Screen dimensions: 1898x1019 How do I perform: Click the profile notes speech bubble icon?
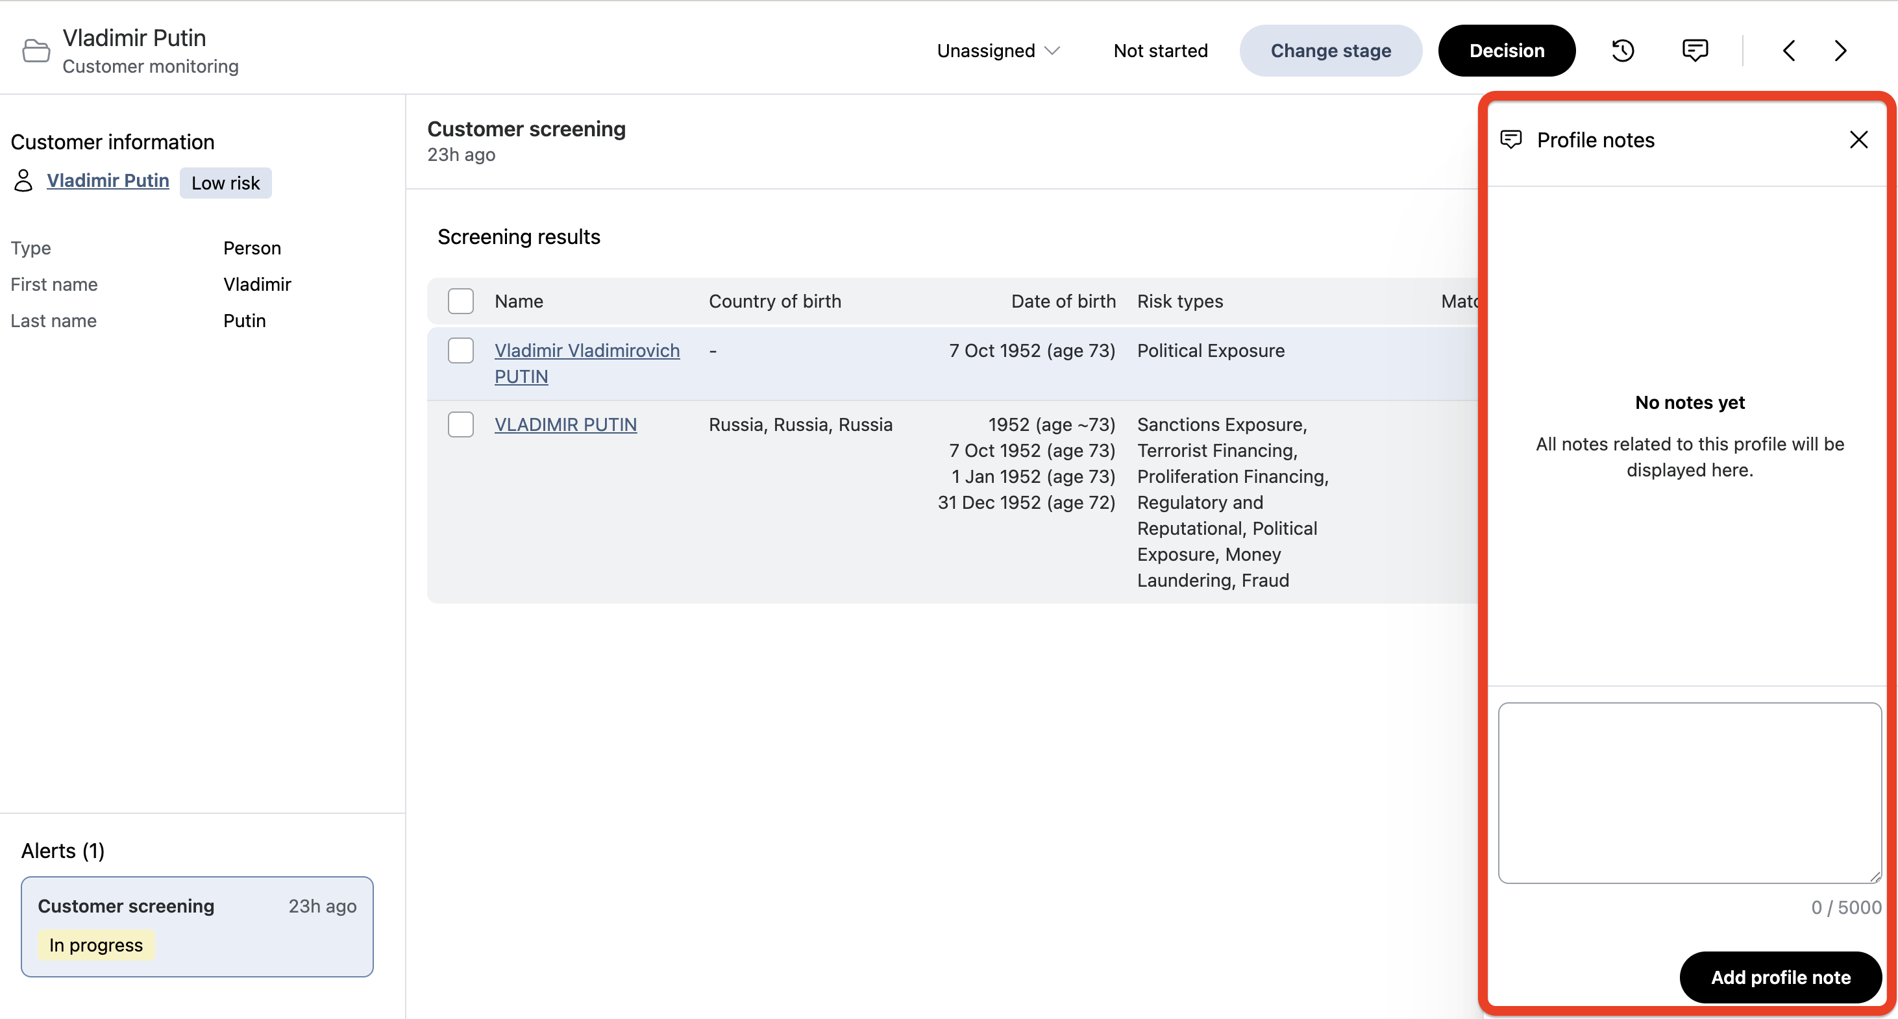1695,51
